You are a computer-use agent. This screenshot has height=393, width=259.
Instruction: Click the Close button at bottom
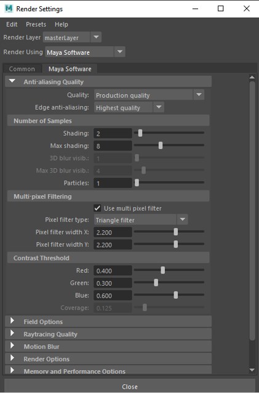[x=130, y=386]
